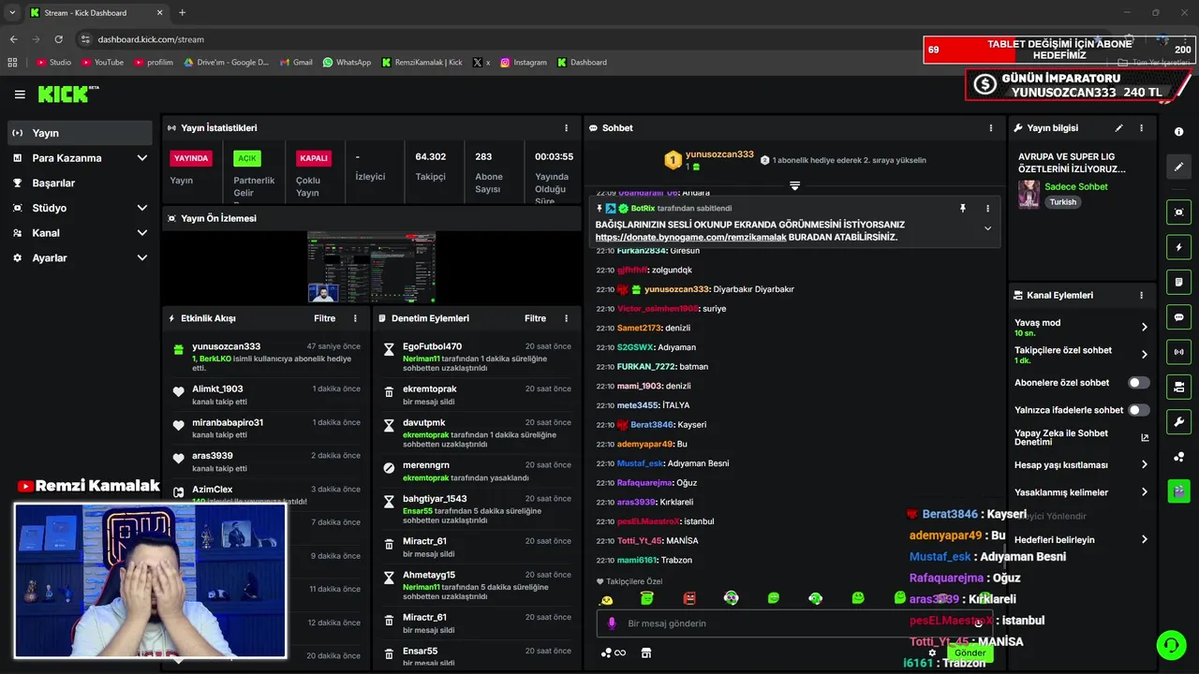
Task: Click the pencil edit icon in right toolbar
Action: 1179,167
